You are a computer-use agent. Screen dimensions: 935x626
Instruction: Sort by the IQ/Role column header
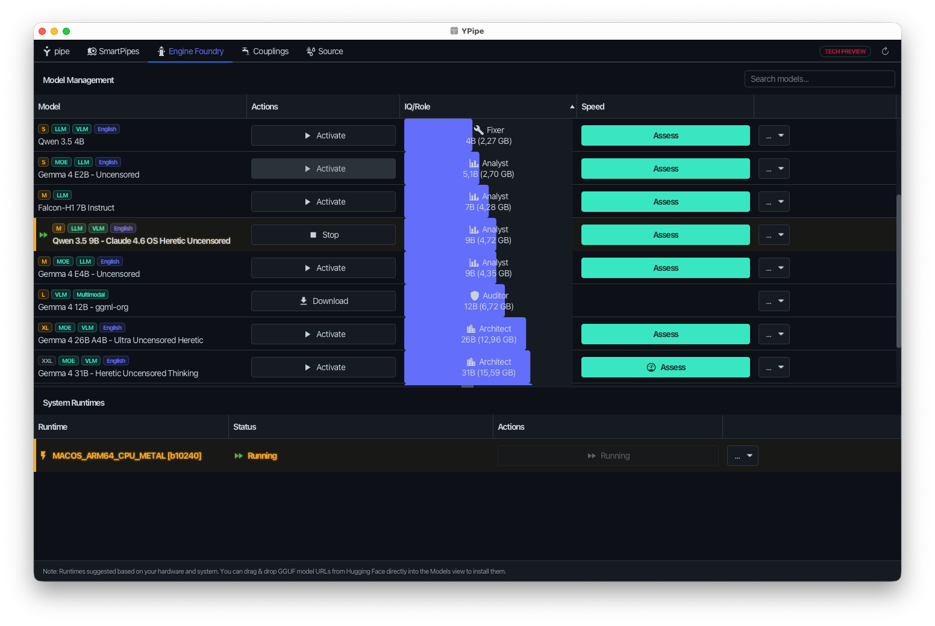click(x=488, y=107)
